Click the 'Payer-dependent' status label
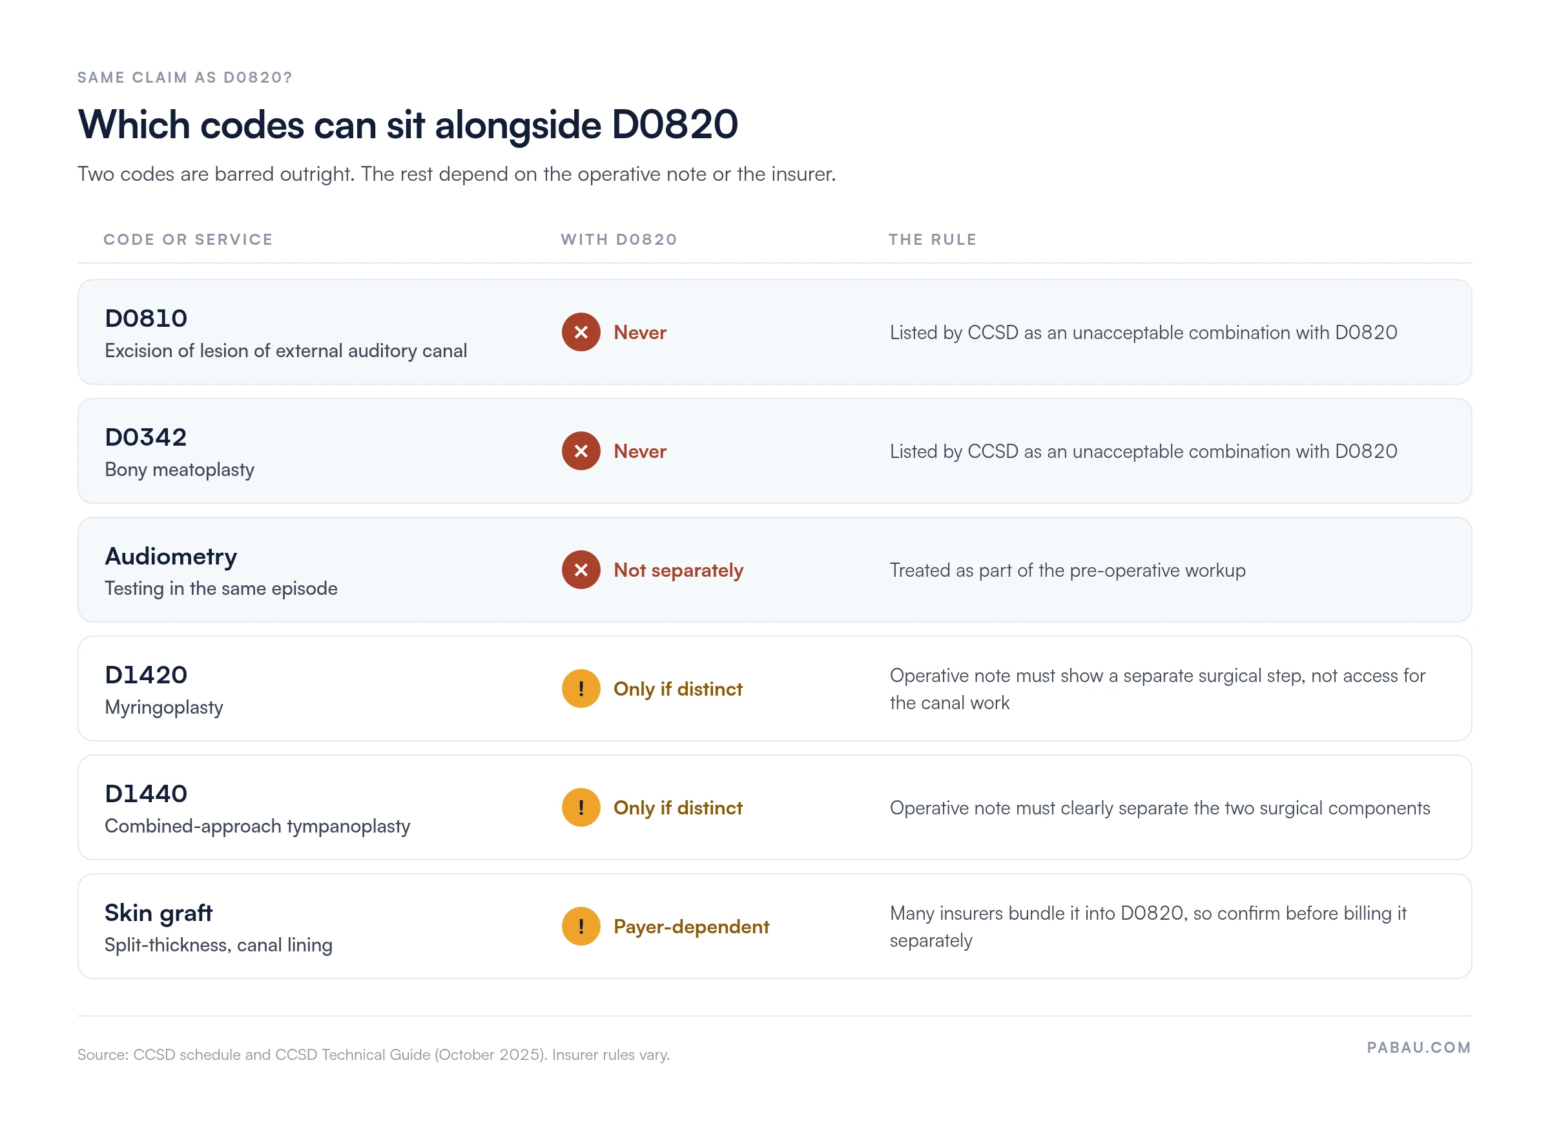 tap(691, 927)
